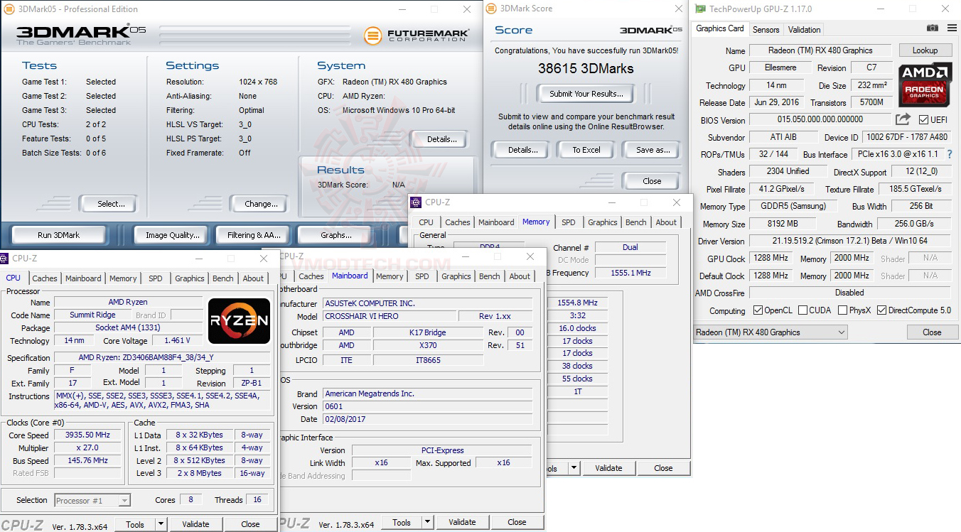The width and height of the screenshot is (961, 532).
Task: Open the Radeon RX 480 Graphics card selector
Action: [x=770, y=332]
